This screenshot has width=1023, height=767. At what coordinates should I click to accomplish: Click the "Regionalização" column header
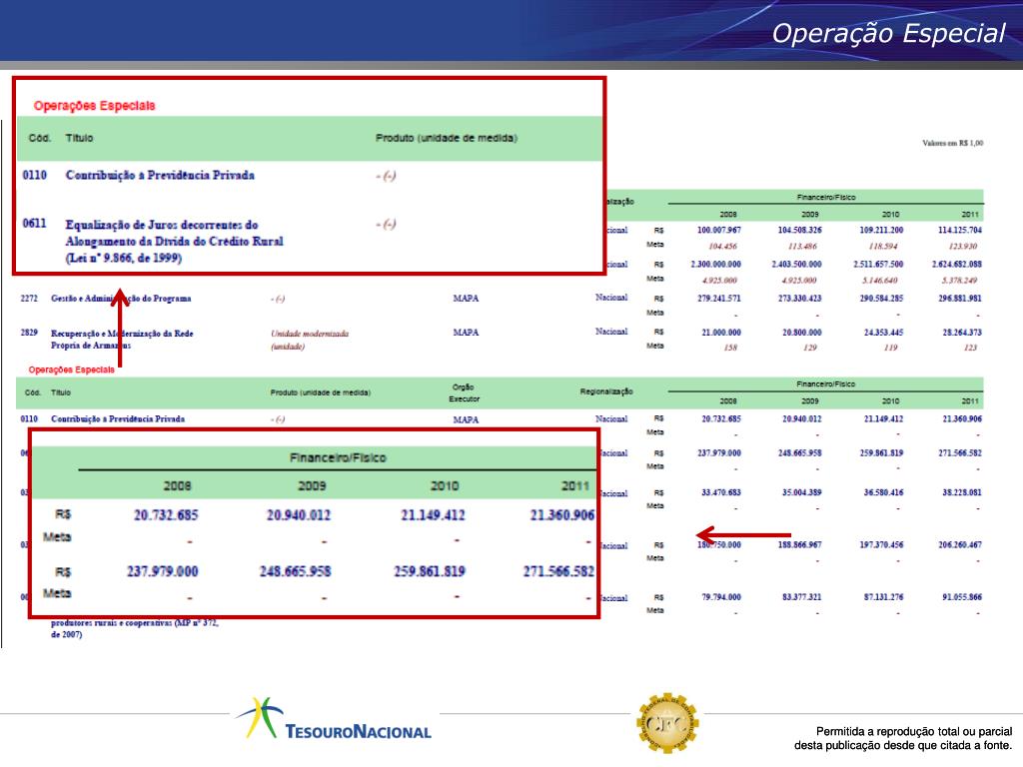606,391
